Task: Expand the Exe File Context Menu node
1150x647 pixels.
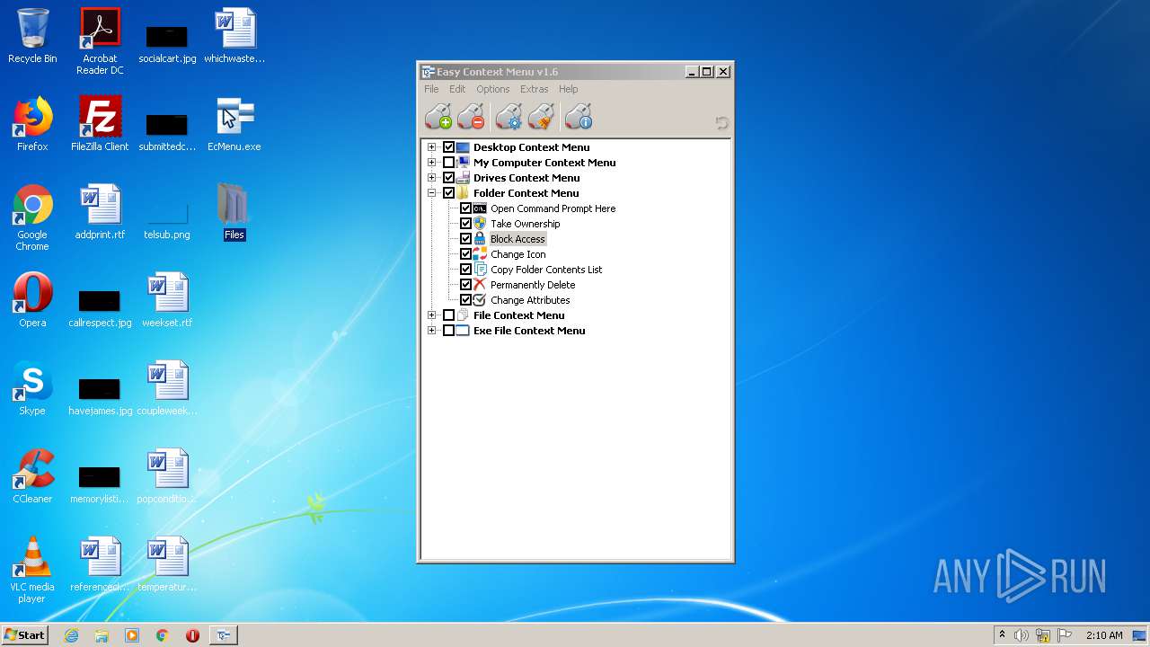Action: [x=432, y=331]
